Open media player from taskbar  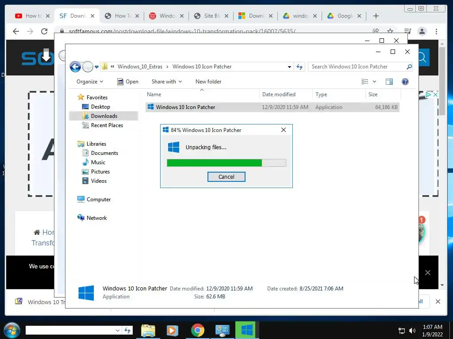click(x=172, y=330)
